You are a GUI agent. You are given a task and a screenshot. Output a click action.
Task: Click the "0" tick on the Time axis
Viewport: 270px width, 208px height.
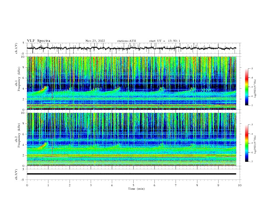27,185
